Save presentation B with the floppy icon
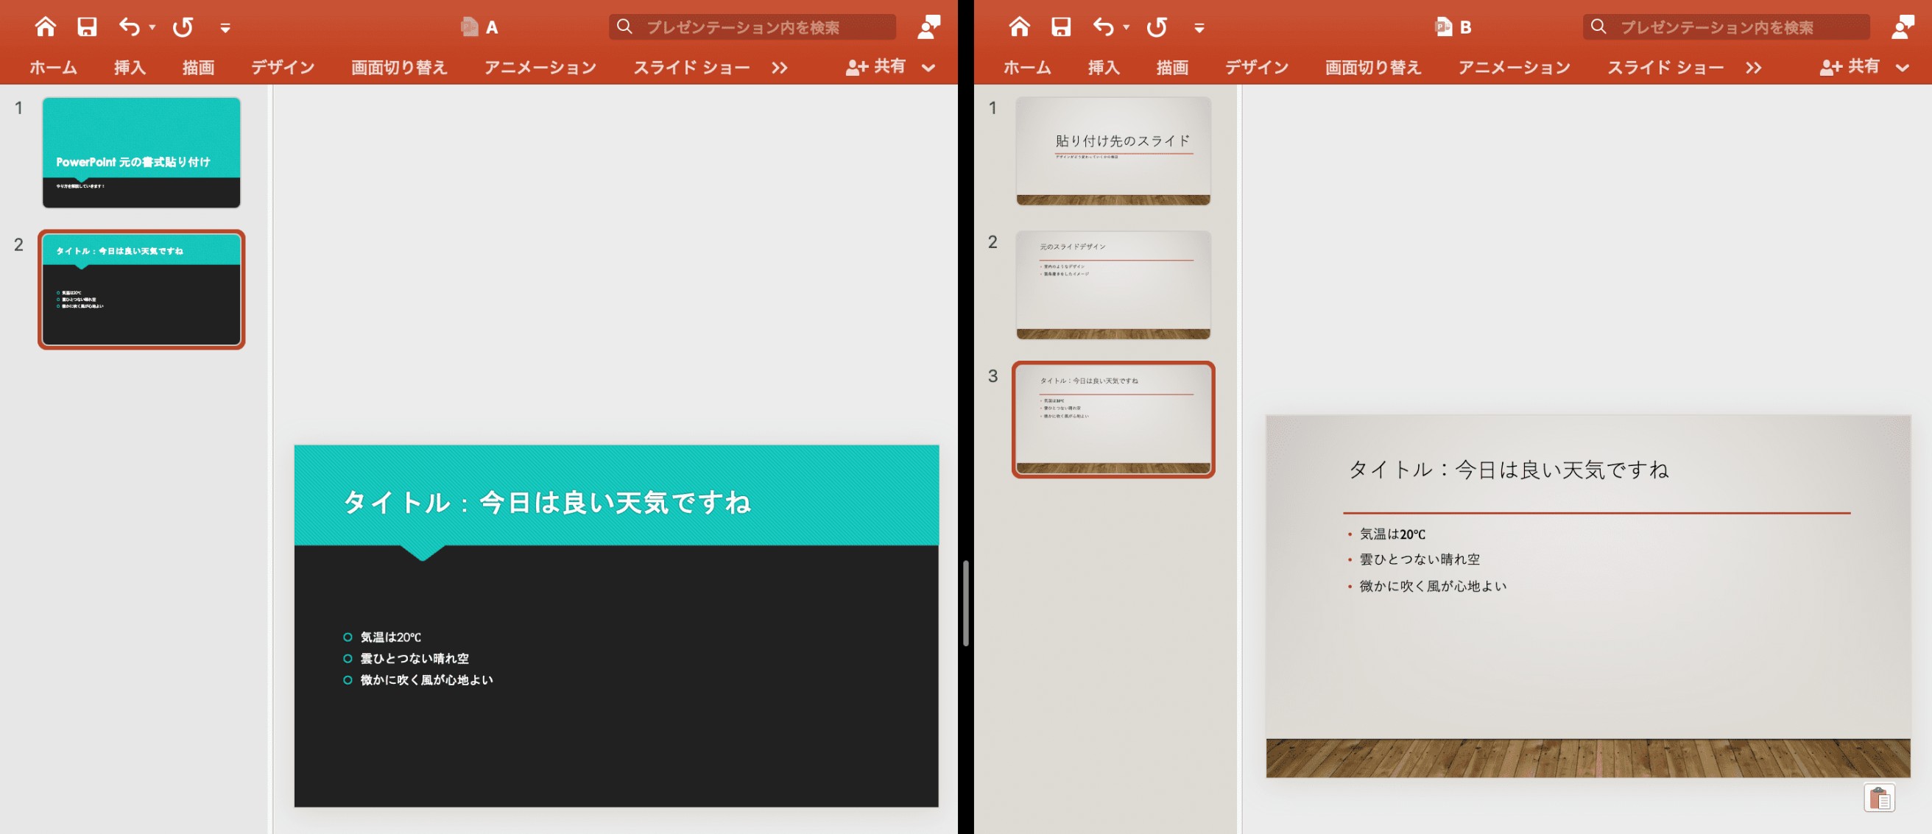The height and width of the screenshot is (834, 1932). pos(1060,27)
